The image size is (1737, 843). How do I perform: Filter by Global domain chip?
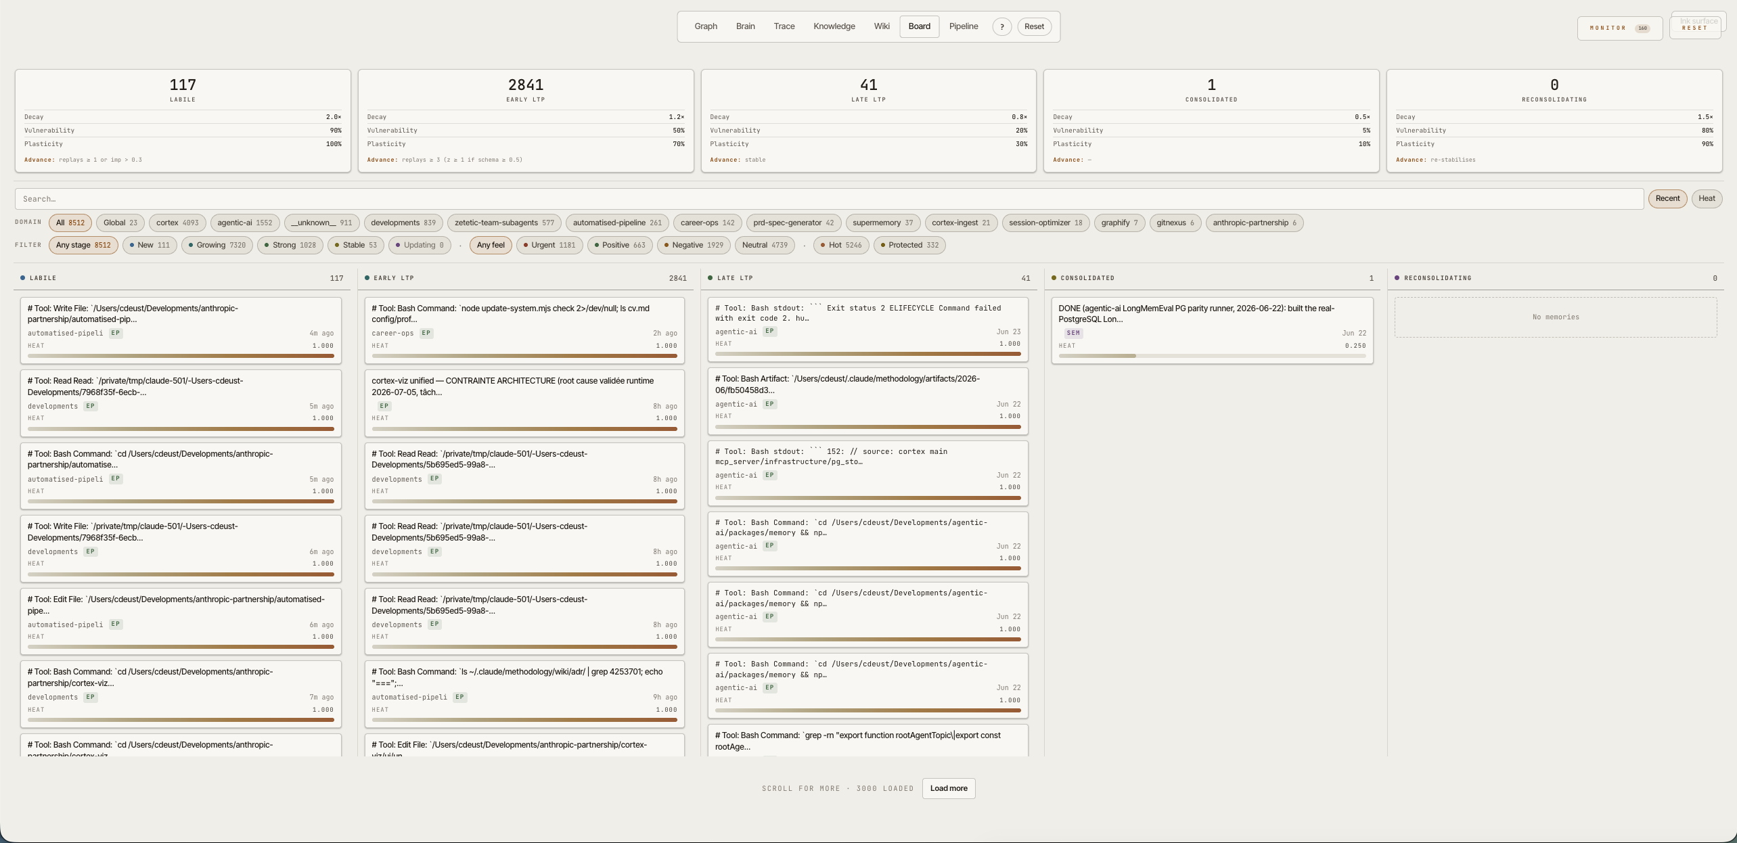click(x=120, y=223)
